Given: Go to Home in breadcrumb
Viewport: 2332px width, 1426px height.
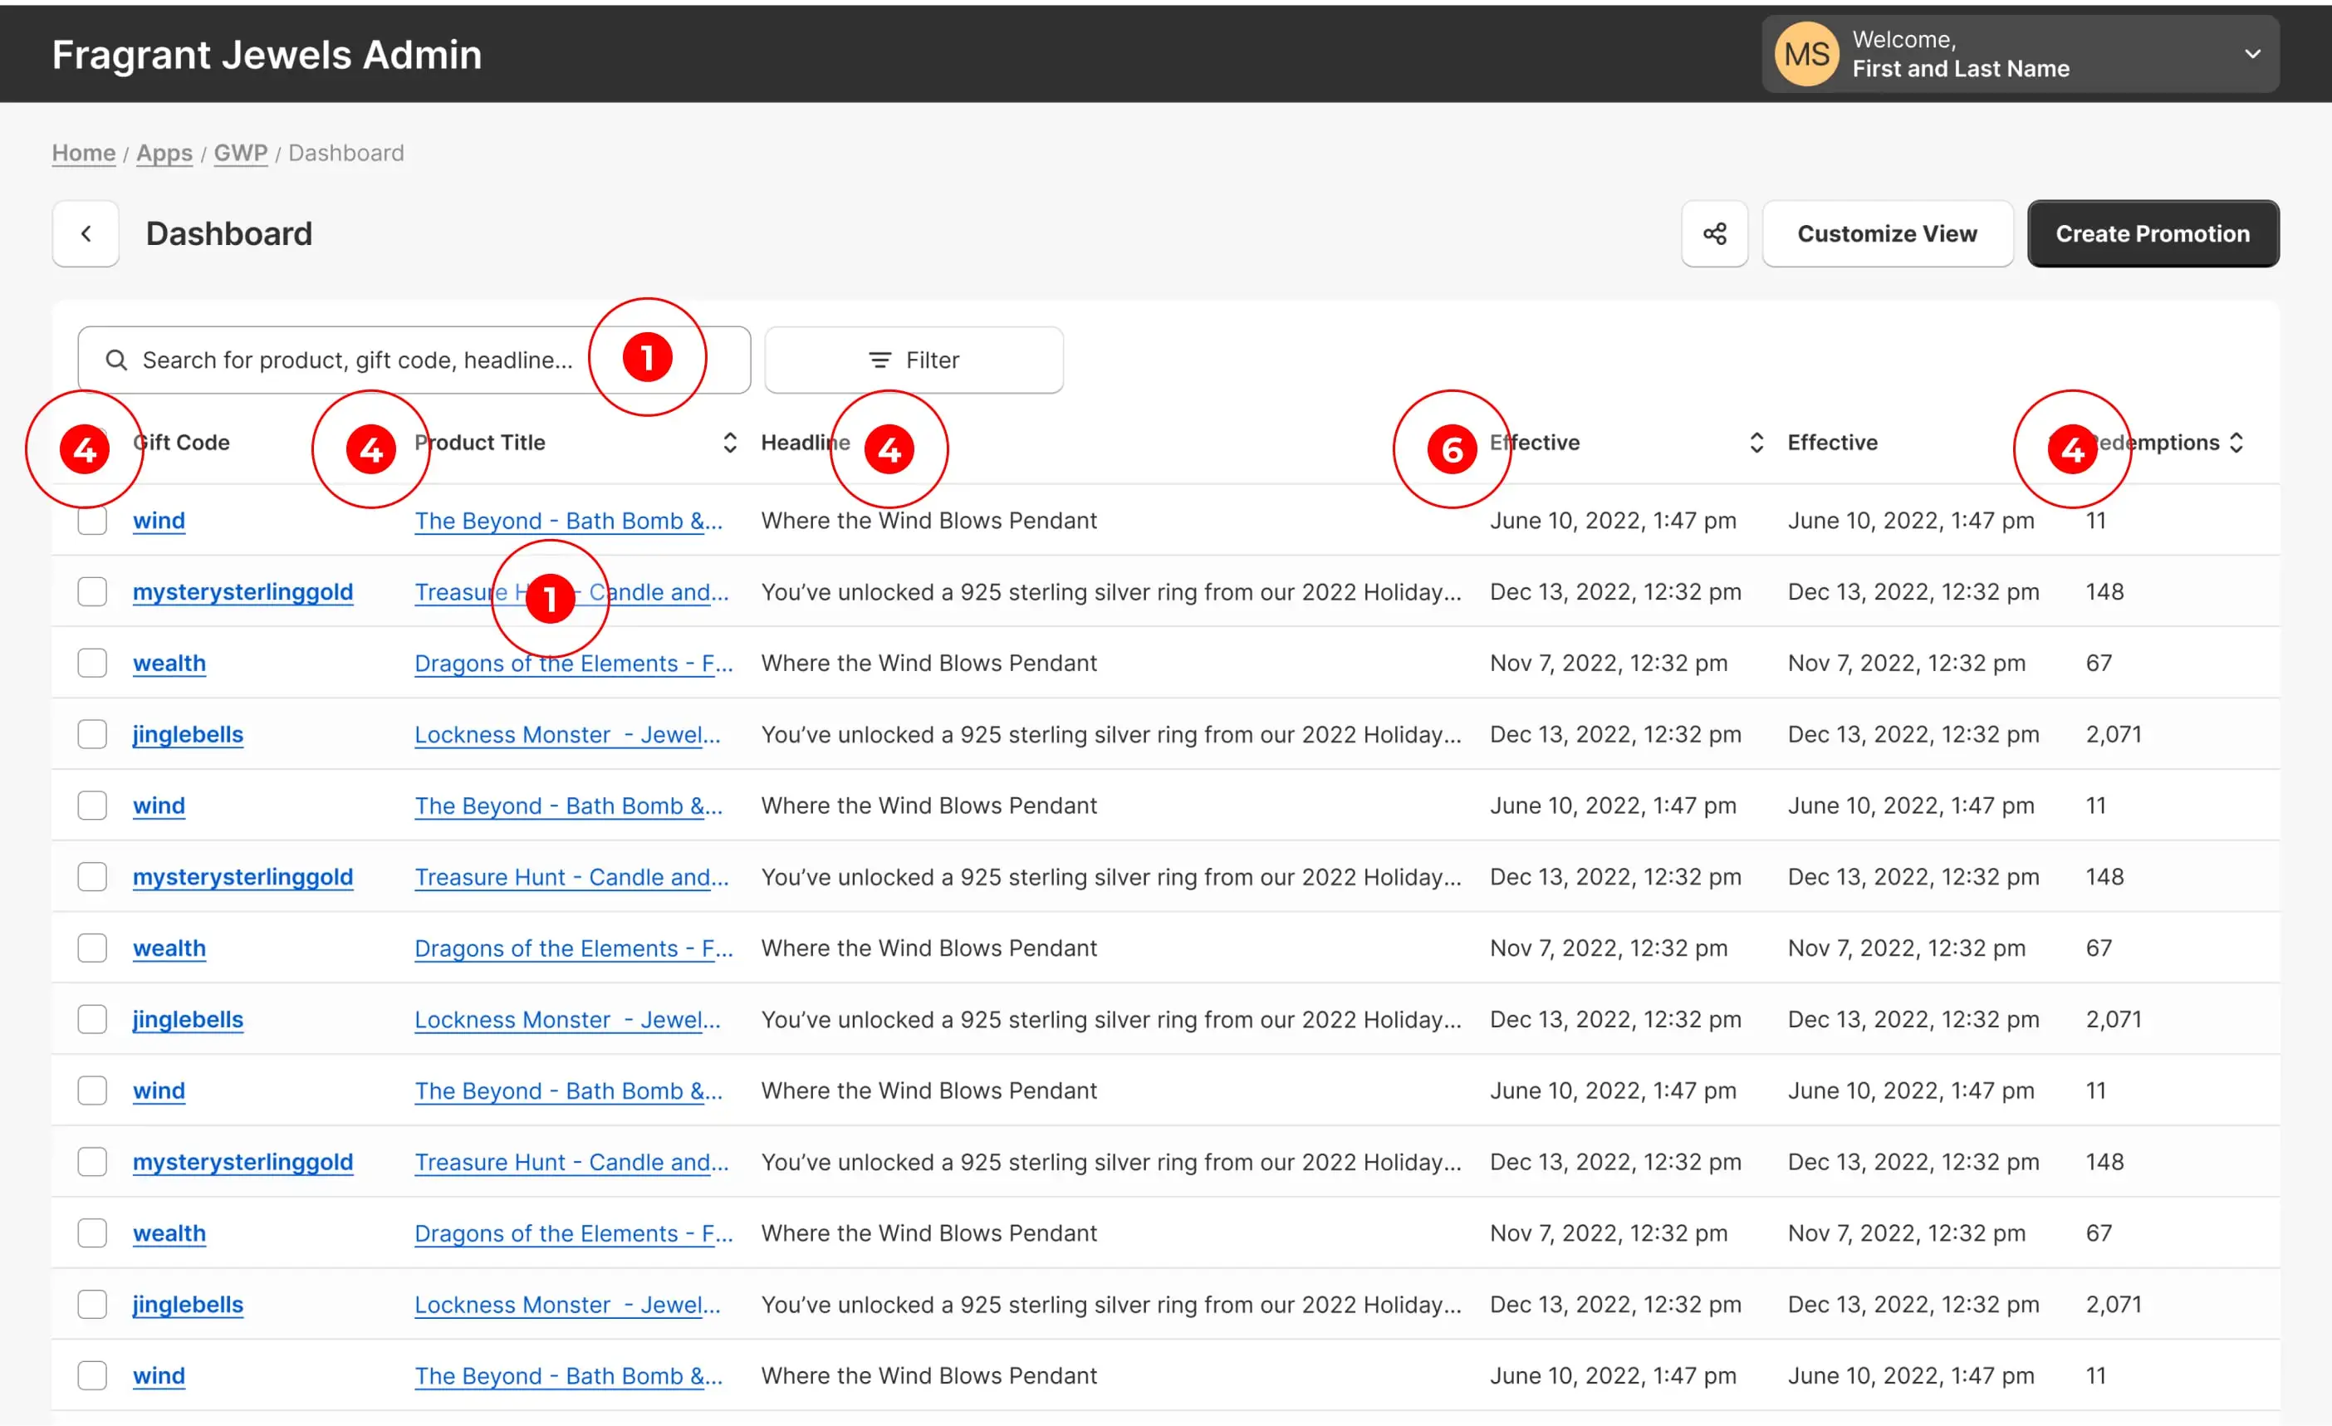Looking at the screenshot, I should point(83,152).
